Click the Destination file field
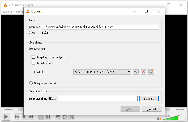 tap(98, 98)
